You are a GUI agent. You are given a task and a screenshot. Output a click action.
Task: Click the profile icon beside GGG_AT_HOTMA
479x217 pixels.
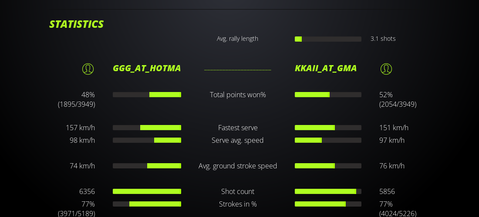(x=88, y=69)
